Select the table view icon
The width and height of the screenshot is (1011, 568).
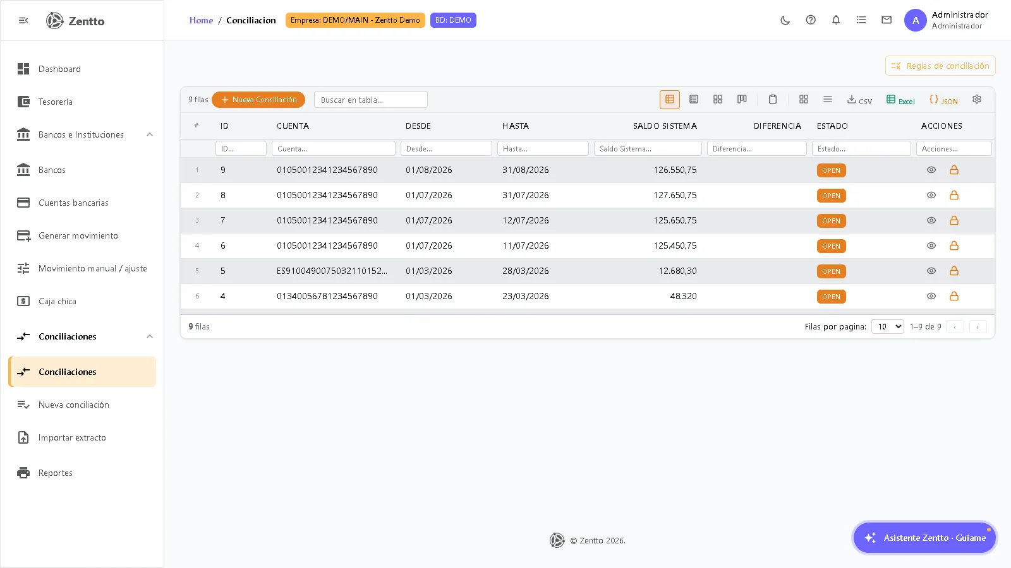670,100
